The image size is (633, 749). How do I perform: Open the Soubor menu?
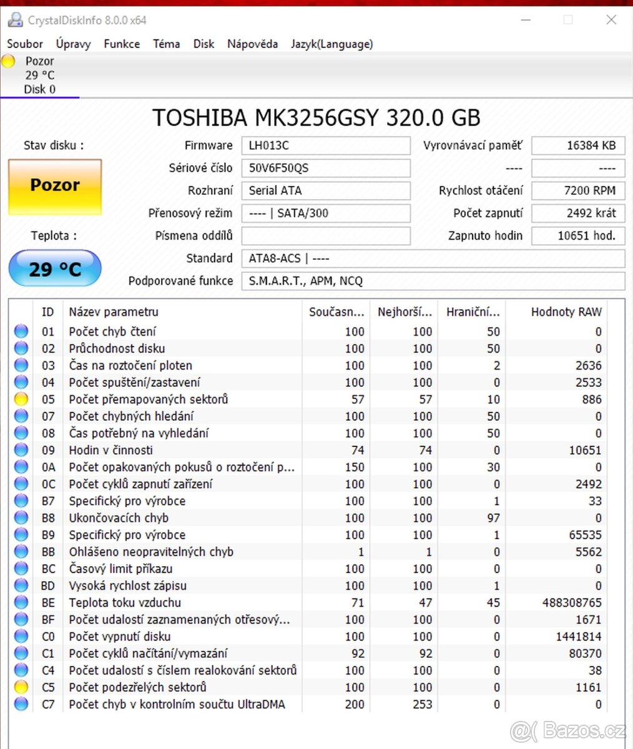24,44
